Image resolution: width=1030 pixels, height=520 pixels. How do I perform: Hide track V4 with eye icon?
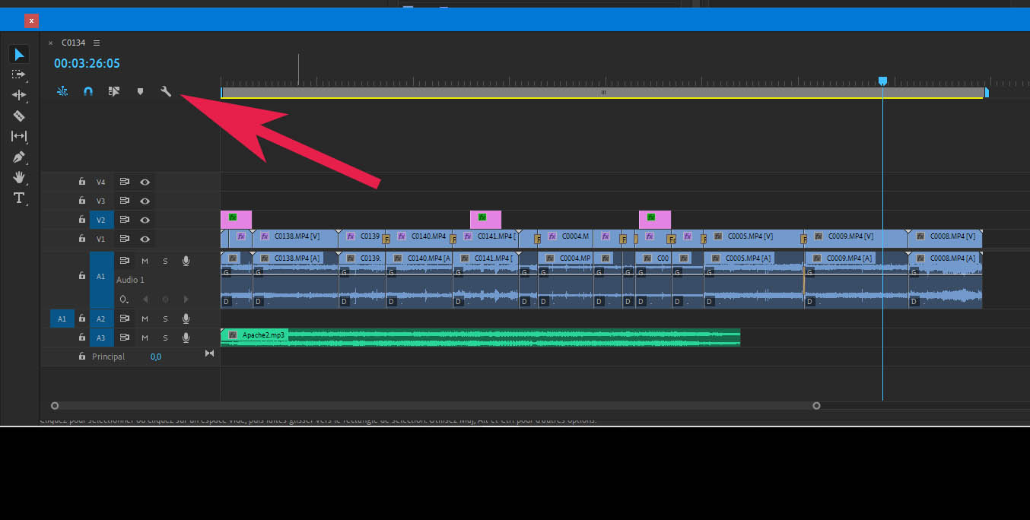coord(145,182)
